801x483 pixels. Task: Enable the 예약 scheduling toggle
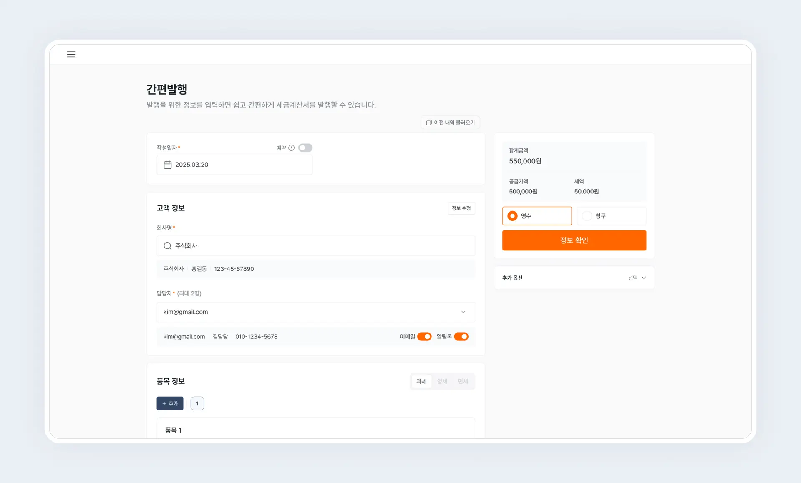[x=305, y=148]
